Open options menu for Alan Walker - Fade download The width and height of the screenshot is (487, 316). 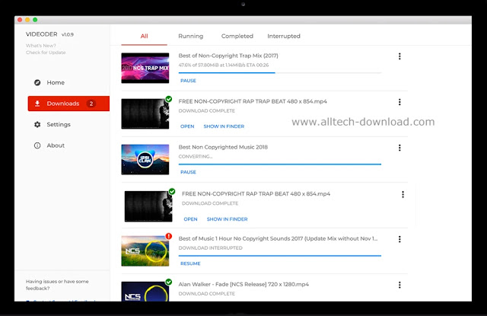399,285
